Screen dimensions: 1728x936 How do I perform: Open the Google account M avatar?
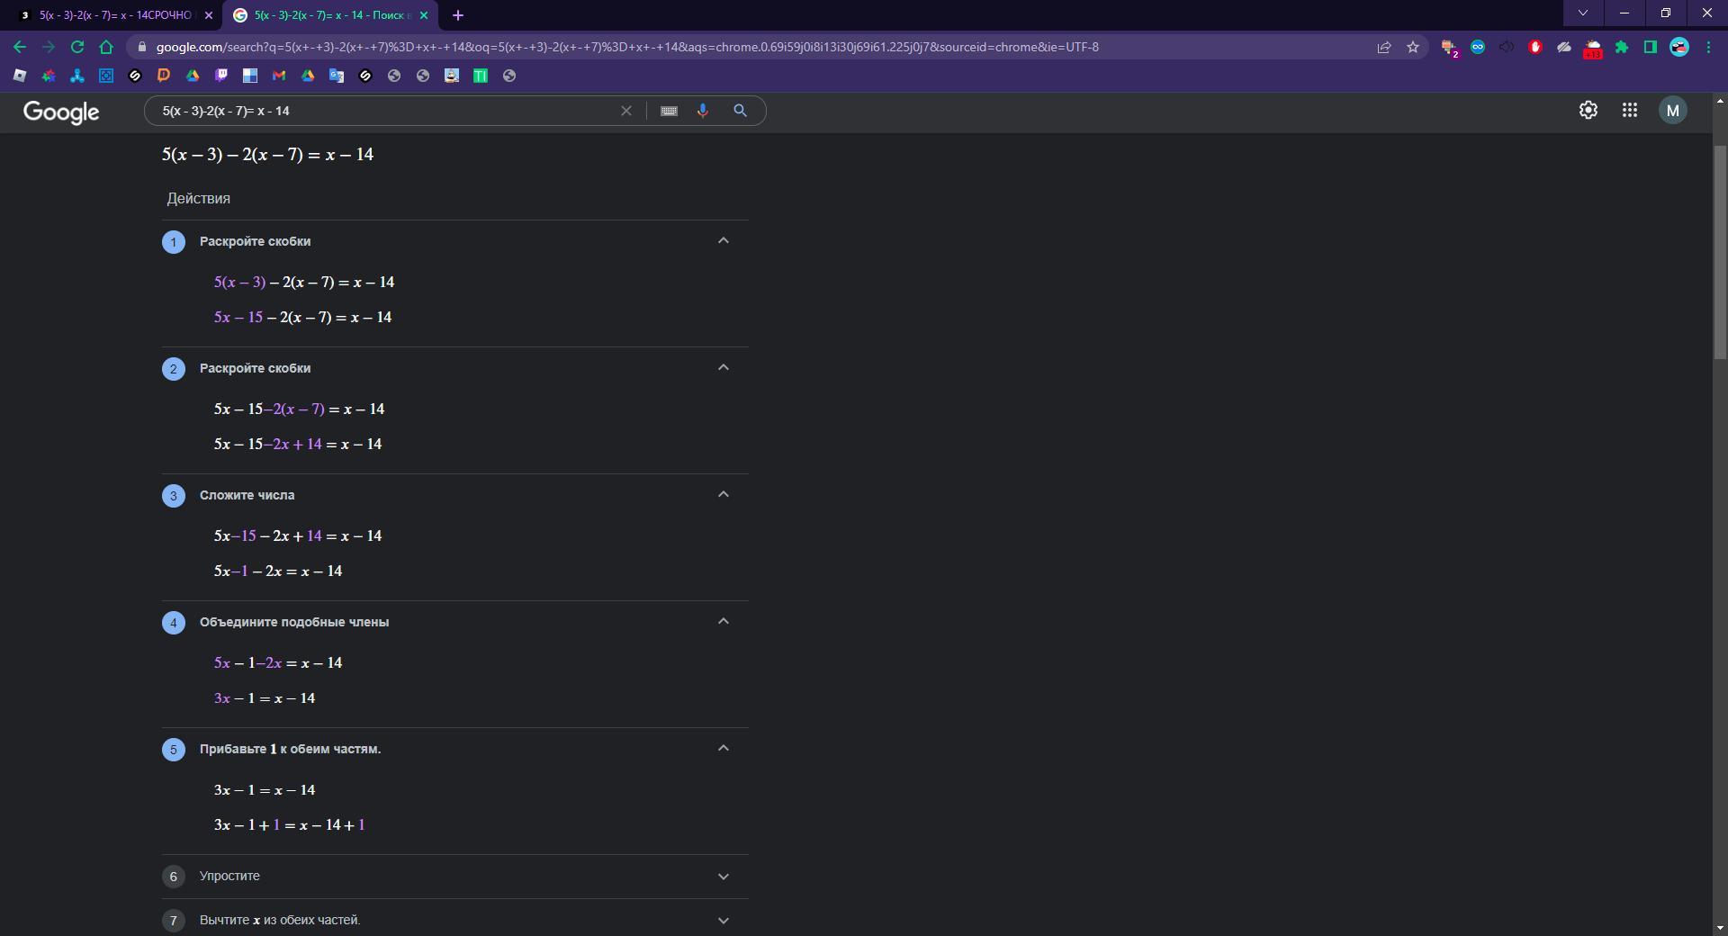(1673, 111)
